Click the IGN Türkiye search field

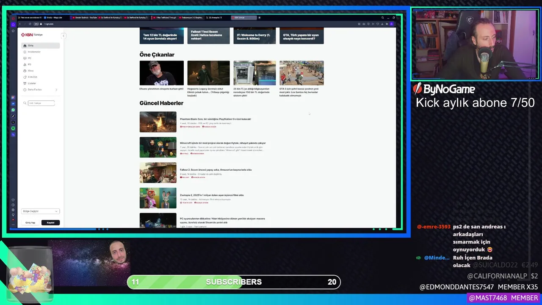point(41,103)
